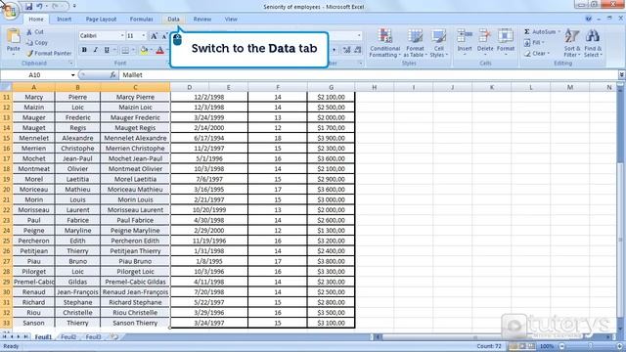626x352 pixels.
Task: Select column A header
Action: [33, 87]
